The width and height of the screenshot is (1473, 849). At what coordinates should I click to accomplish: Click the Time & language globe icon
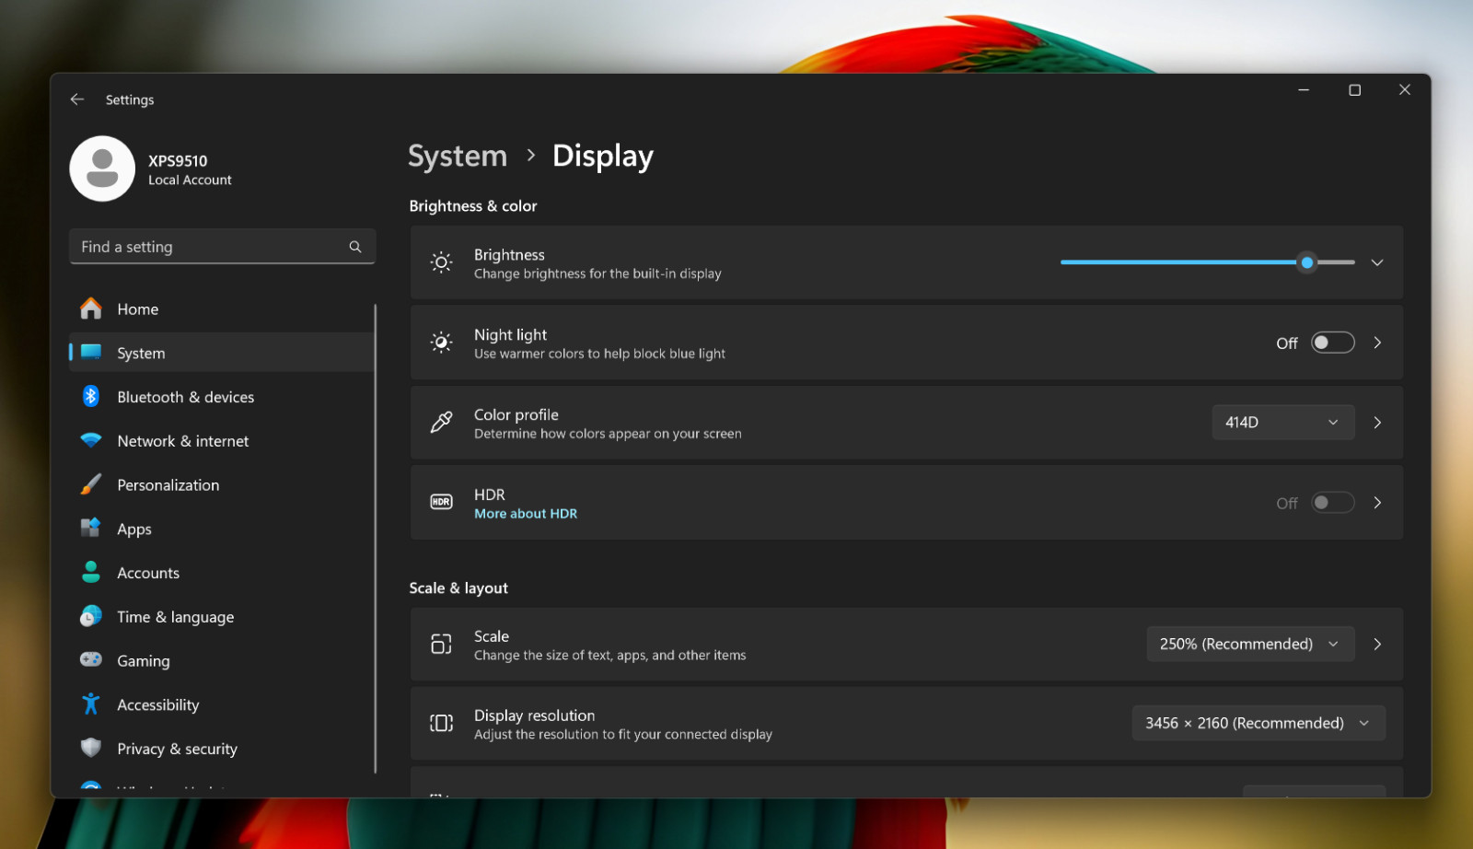click(x=91, y=617)
